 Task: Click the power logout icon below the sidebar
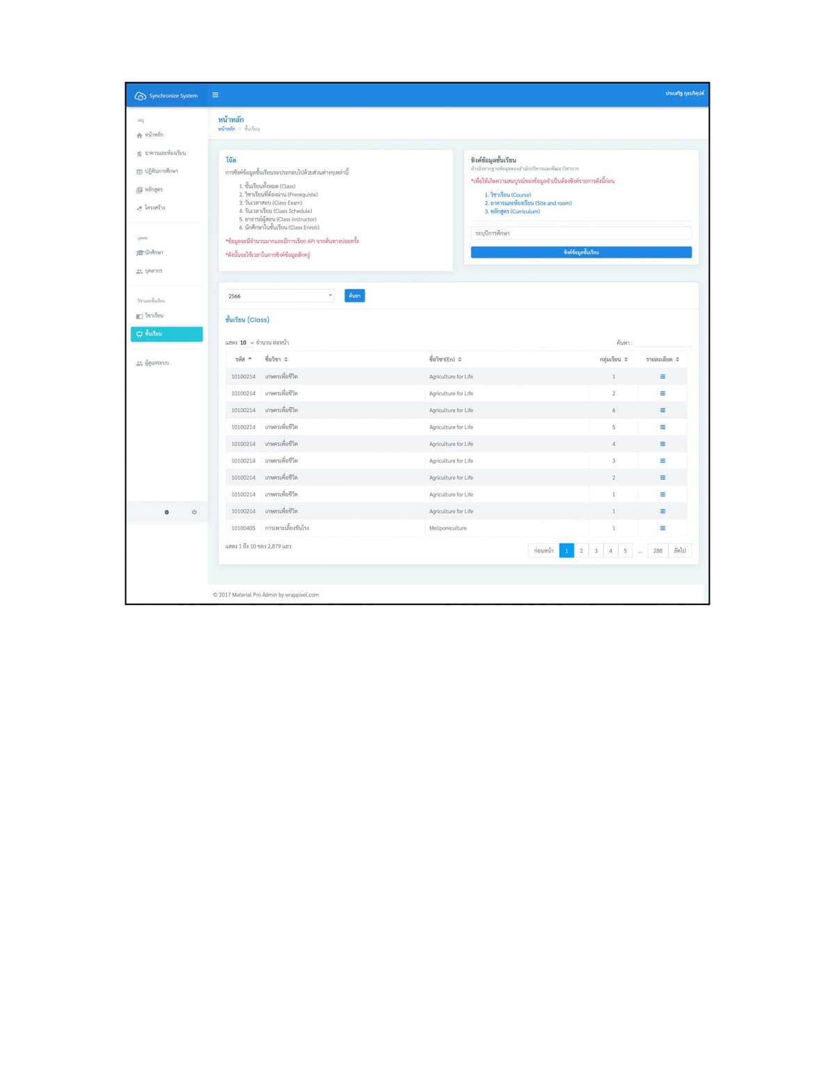[x=194, y=512]
